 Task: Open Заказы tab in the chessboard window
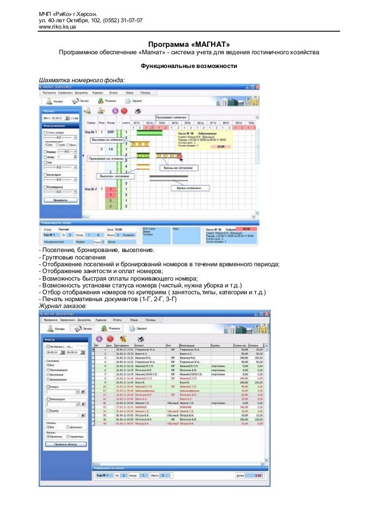point(80,101)
